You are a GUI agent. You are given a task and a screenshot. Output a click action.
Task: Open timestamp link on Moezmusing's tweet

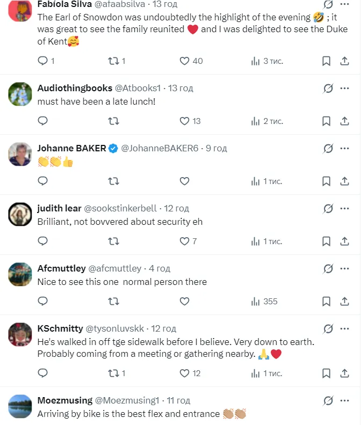[x=178, y=400]
